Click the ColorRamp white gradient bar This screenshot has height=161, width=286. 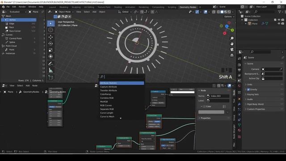182,92
